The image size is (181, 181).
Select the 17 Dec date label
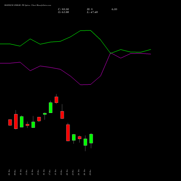(x=50, y=172)
